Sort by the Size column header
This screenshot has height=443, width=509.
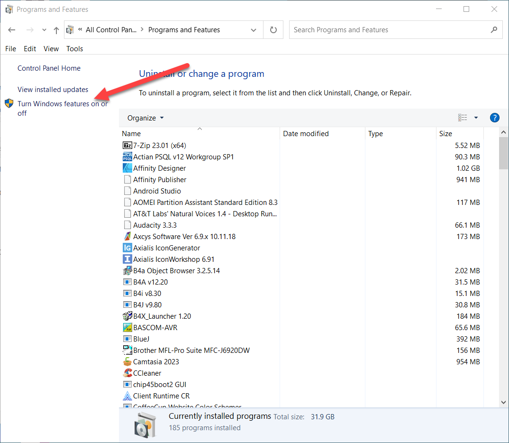coord(460,133)
